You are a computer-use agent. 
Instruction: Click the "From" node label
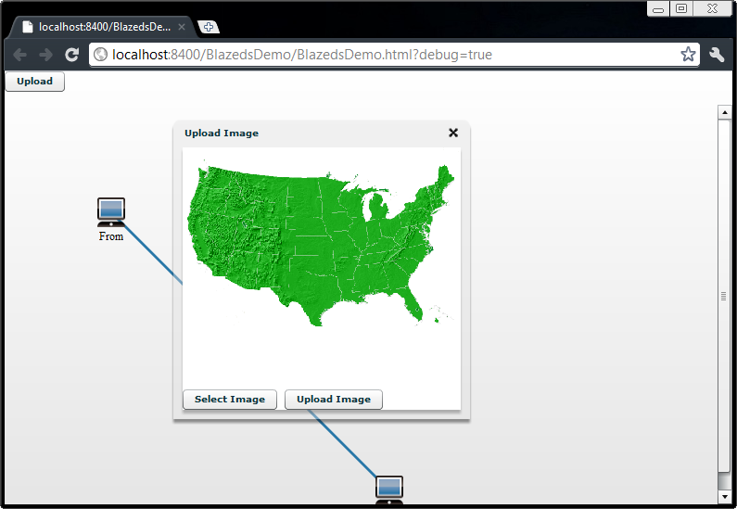tap(111, 235)
